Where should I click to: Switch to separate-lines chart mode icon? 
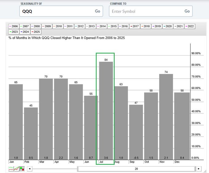(11, 169)
